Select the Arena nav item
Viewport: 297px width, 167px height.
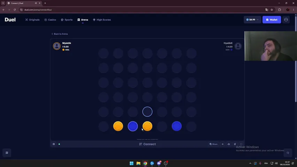click(x=83, y=20)
